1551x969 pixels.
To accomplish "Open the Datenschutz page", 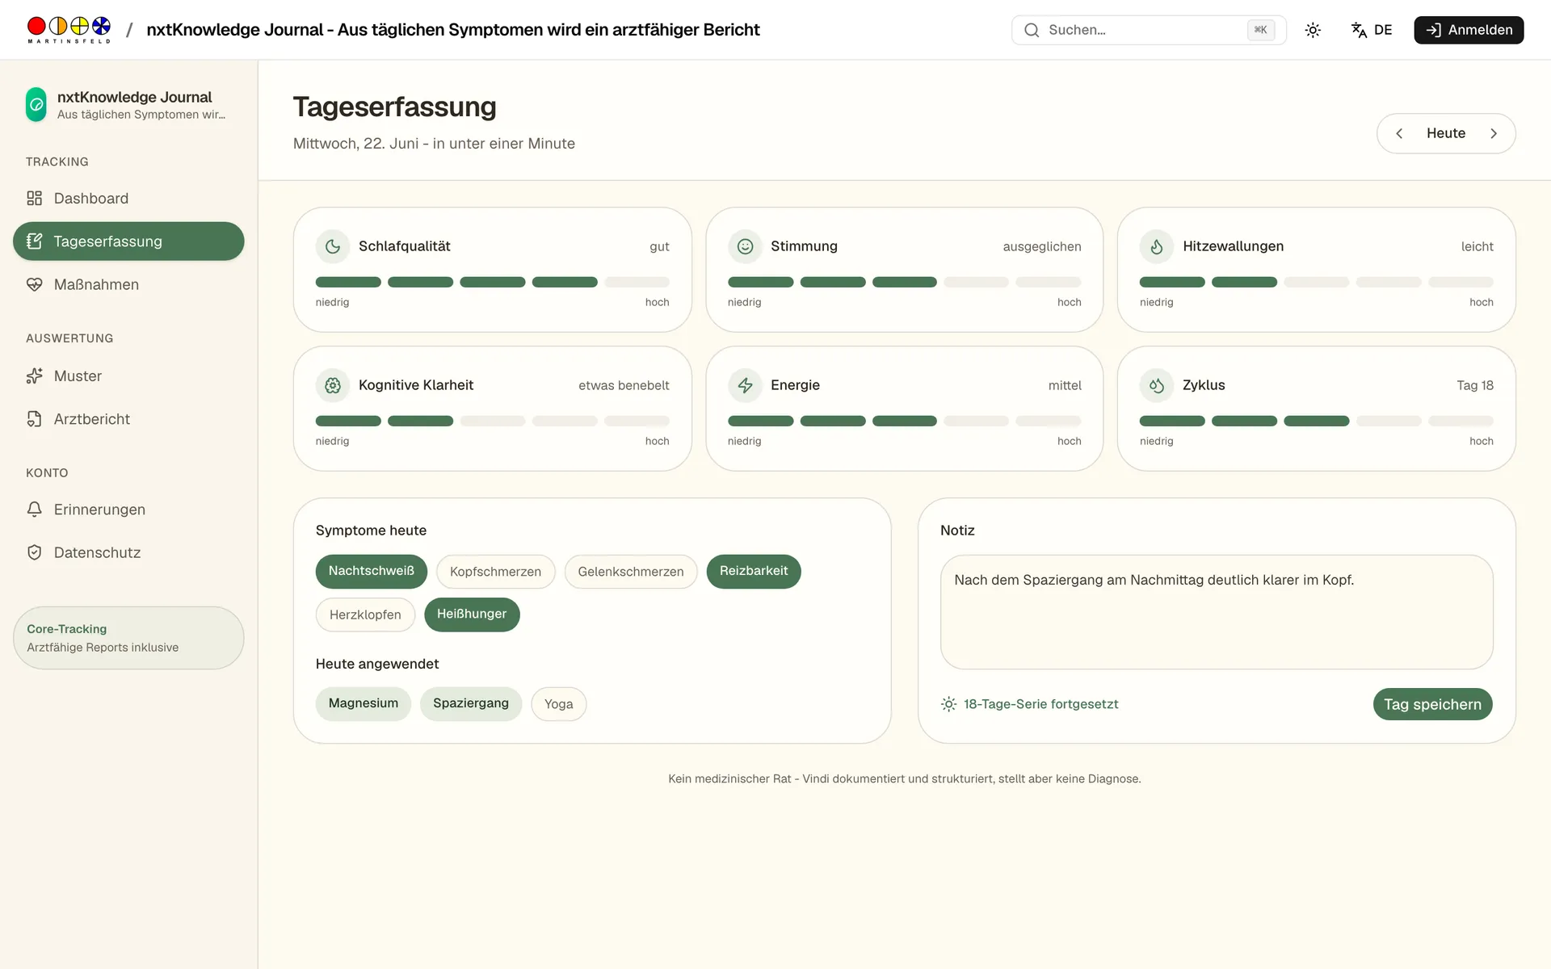I will tap(128, 552).
